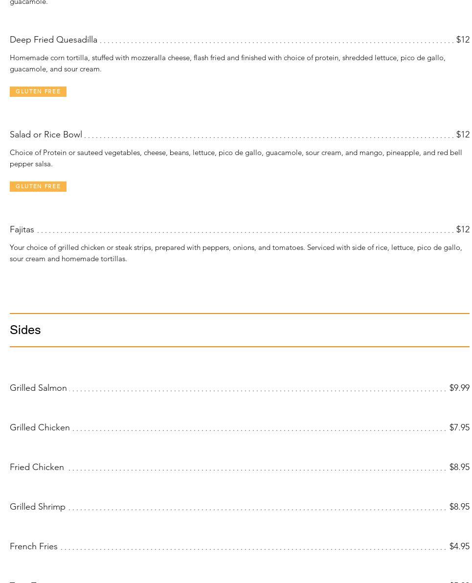Click the $8.95 price for Grilled Shrimp

click(459, 507)
